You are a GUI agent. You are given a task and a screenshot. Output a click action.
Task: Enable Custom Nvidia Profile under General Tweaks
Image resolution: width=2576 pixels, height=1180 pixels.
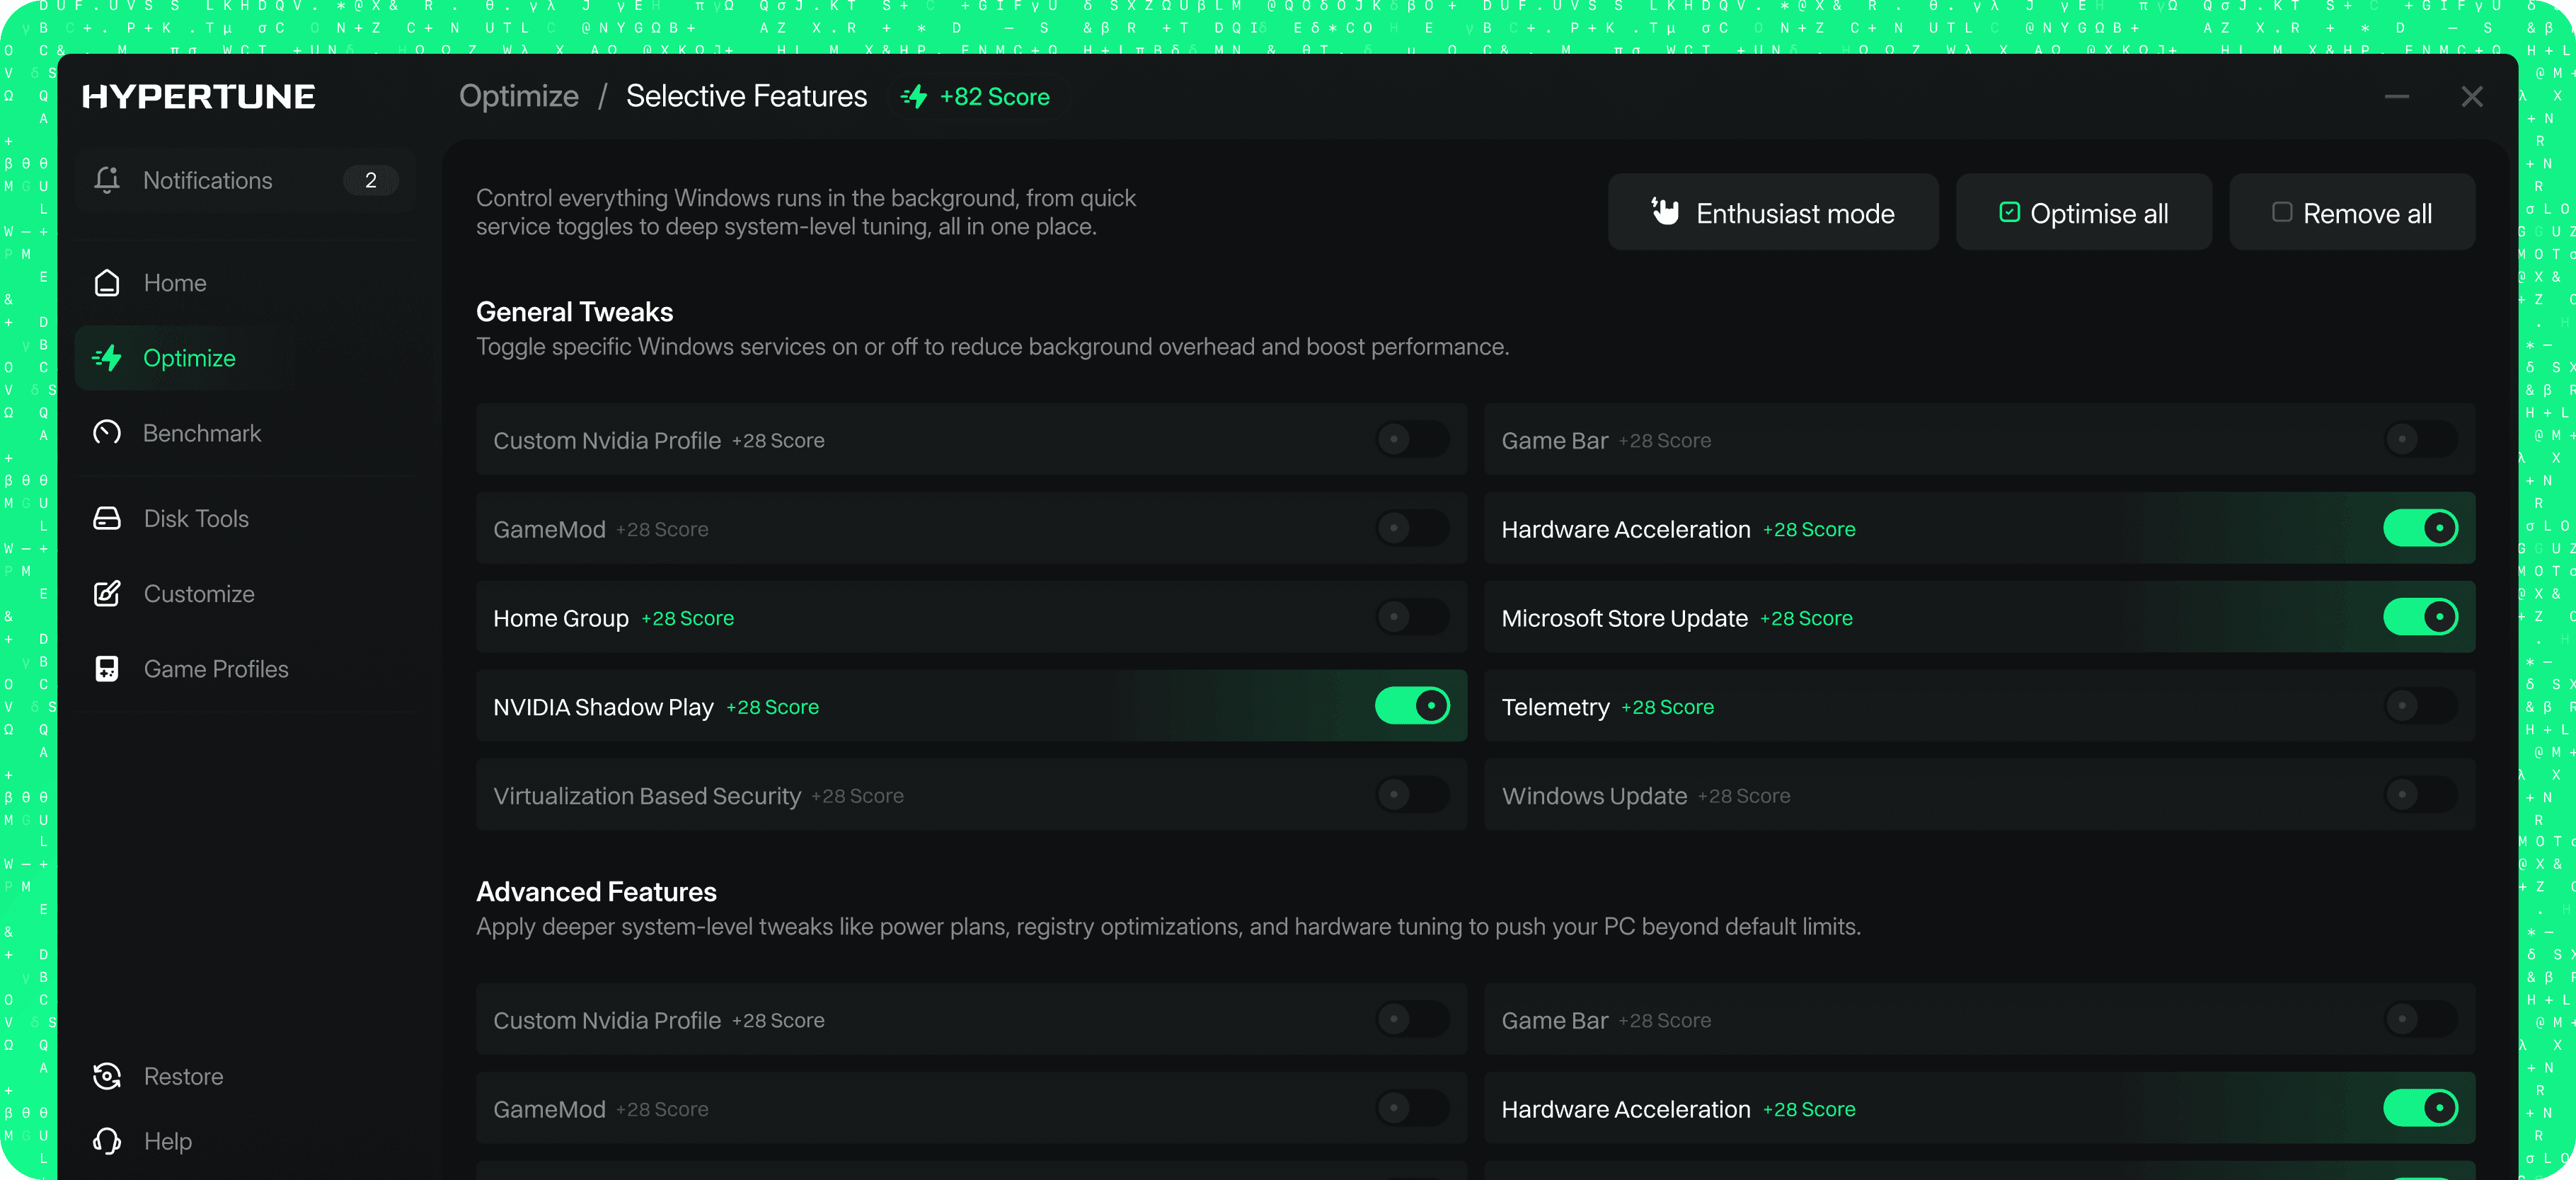[x=1412, y=439]
